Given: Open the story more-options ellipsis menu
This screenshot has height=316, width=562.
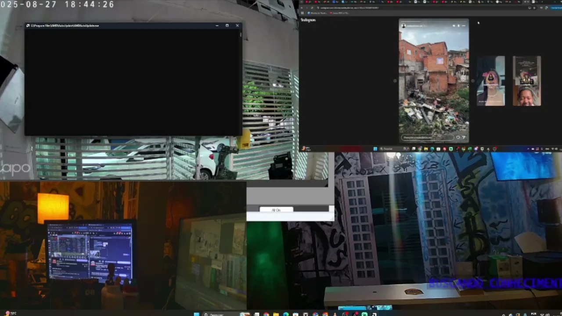Looking at the screenshot, I should point(464,25).
